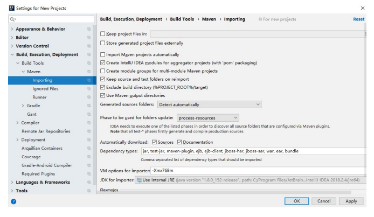Image resolution: width=374 pixels, height=217 pixels.
Task: Uncheck Use Maven output directories
Action: pyautogui.click(x=102, y=95)
